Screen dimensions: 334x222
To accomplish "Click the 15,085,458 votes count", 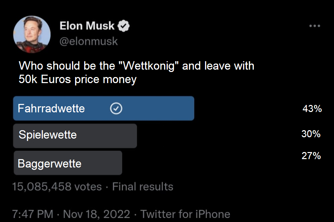I will tap(57, 186).
